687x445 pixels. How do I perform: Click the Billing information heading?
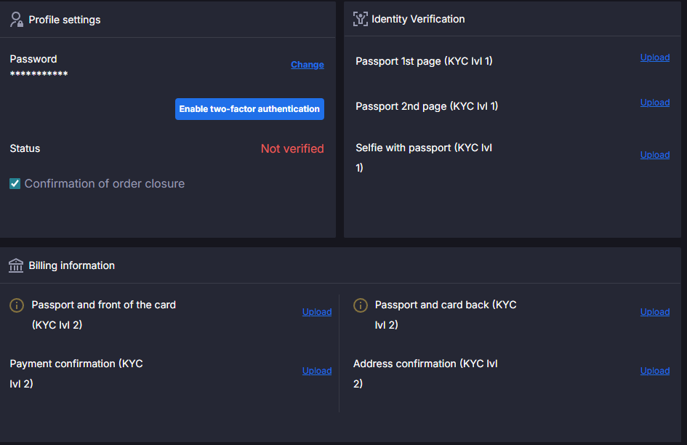click(72, 265)
